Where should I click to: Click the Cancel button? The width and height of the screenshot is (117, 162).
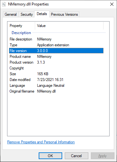[x=76, y=156]
